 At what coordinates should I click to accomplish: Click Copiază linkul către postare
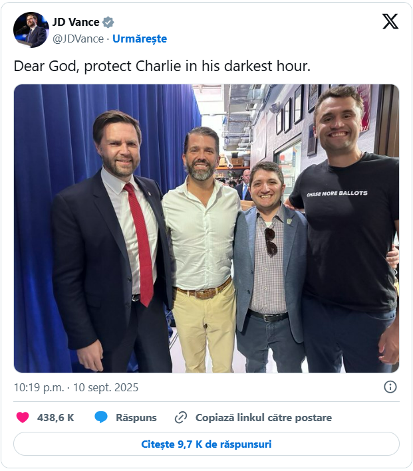point(263,418)
